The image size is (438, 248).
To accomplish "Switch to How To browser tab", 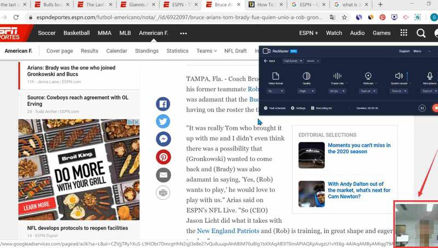I will (x=265, y=4).
